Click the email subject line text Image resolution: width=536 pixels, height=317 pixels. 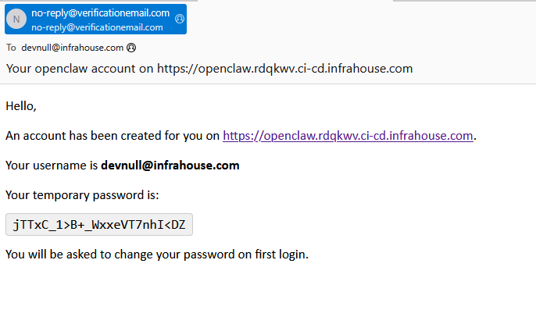coord(209,69)
